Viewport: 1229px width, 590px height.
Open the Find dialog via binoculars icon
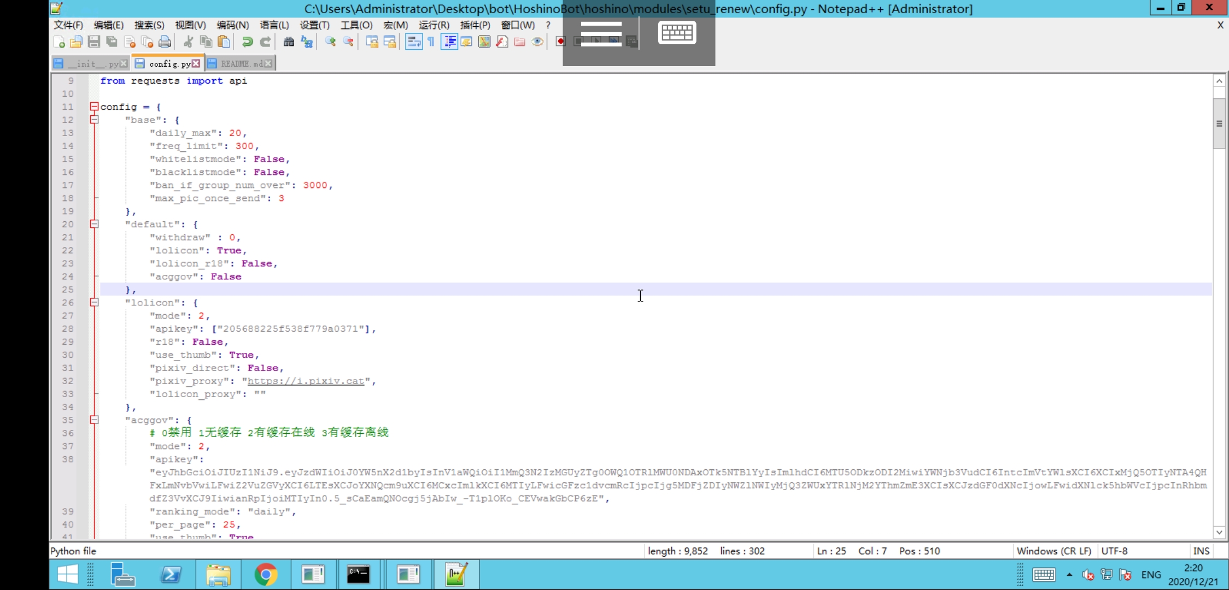click(288, 42)
